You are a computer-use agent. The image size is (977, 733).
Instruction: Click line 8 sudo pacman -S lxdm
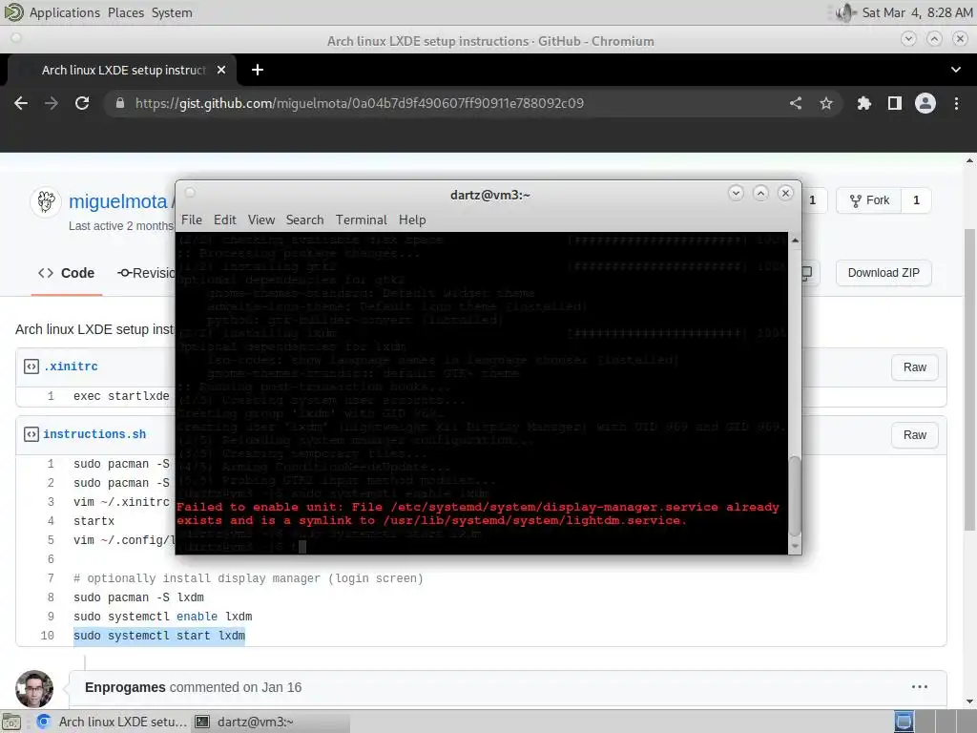pos(138,597)
